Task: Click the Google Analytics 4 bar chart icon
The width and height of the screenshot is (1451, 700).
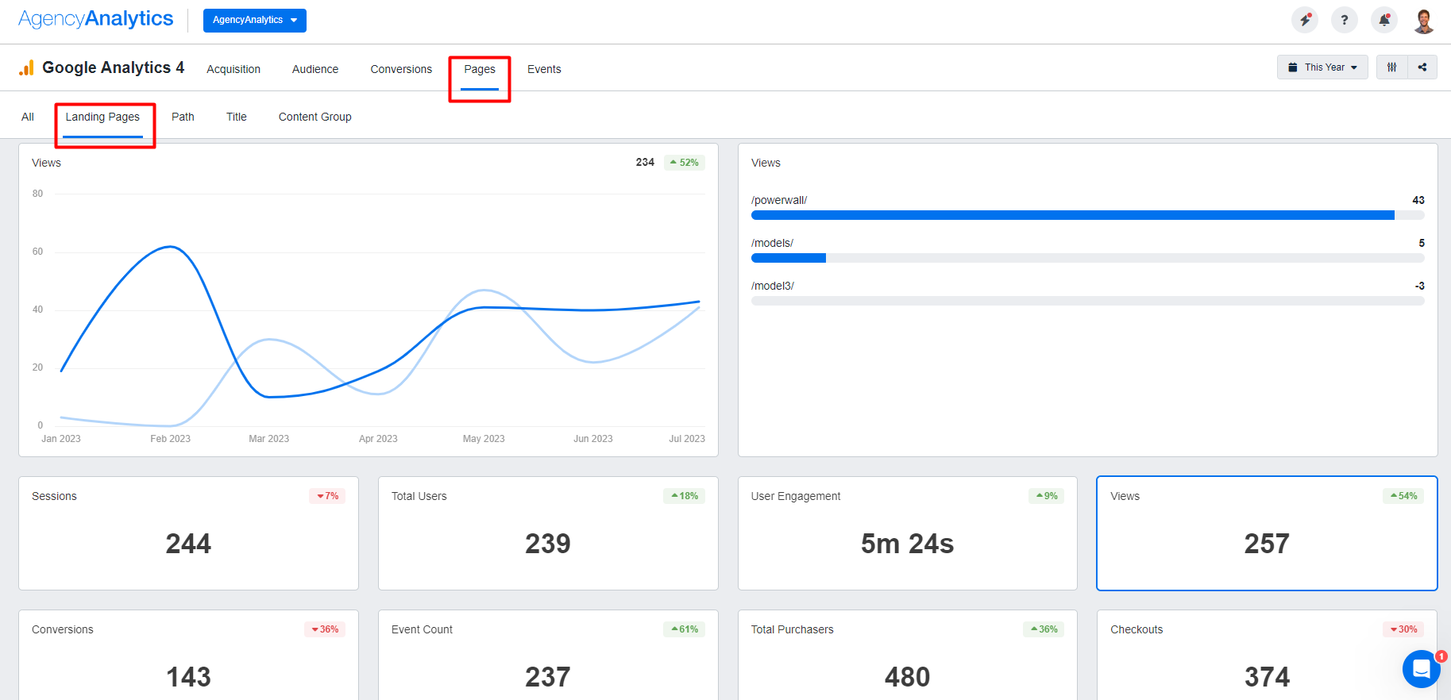Action: pyautogui.click(x=27, y=67)
